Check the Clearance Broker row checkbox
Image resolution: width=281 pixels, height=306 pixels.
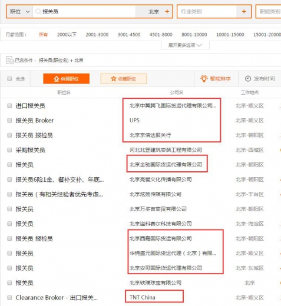[9, 298]
